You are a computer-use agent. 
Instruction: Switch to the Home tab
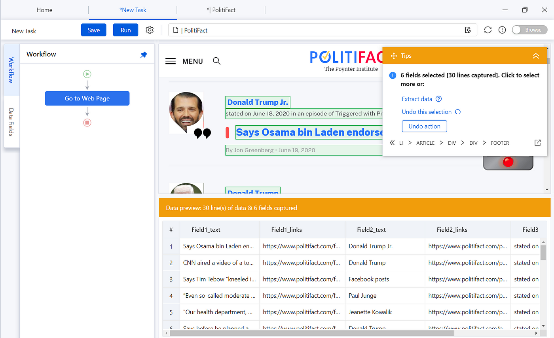click(44, 10)
